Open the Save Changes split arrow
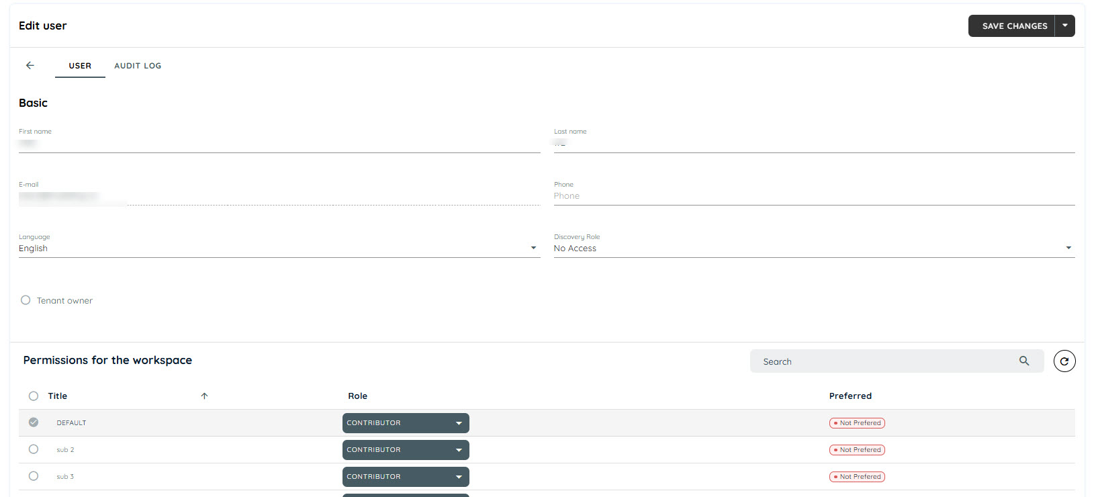 (x=1065, y=26)
